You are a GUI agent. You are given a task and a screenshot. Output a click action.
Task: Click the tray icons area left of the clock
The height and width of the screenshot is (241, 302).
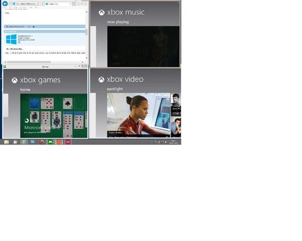[x=159, y=142]
